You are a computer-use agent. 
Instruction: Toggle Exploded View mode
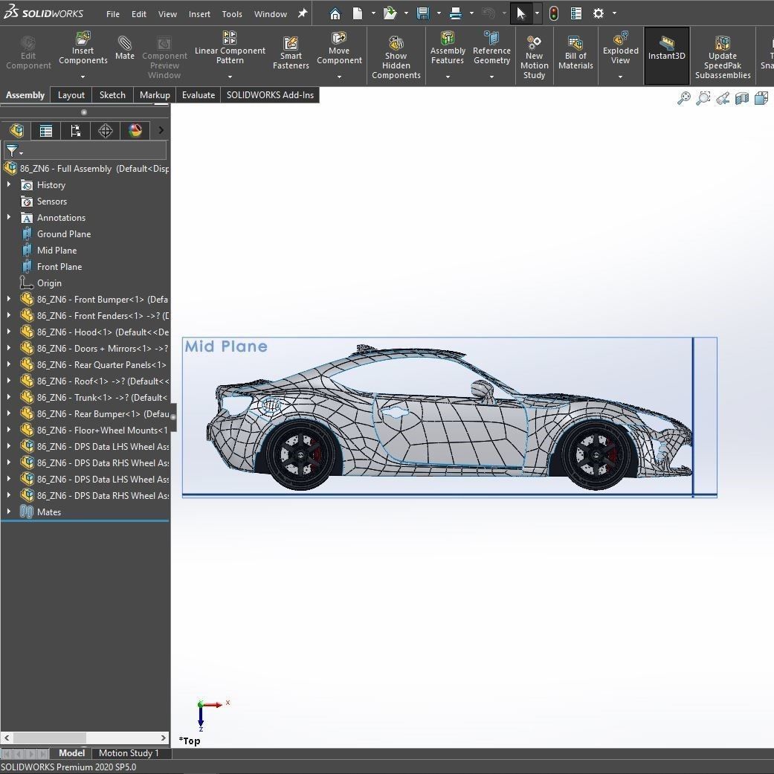pyautogui.click(x=620, y=51)
